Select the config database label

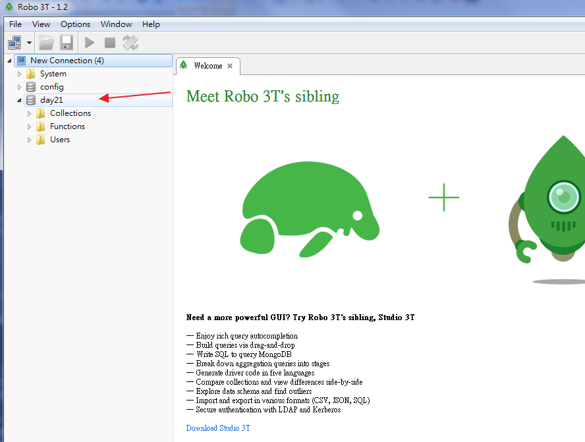(52, 87)
